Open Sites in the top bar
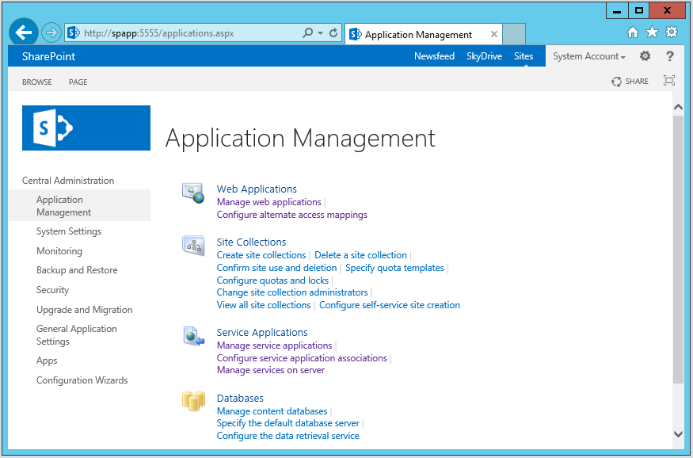 [x=524, y=56]
